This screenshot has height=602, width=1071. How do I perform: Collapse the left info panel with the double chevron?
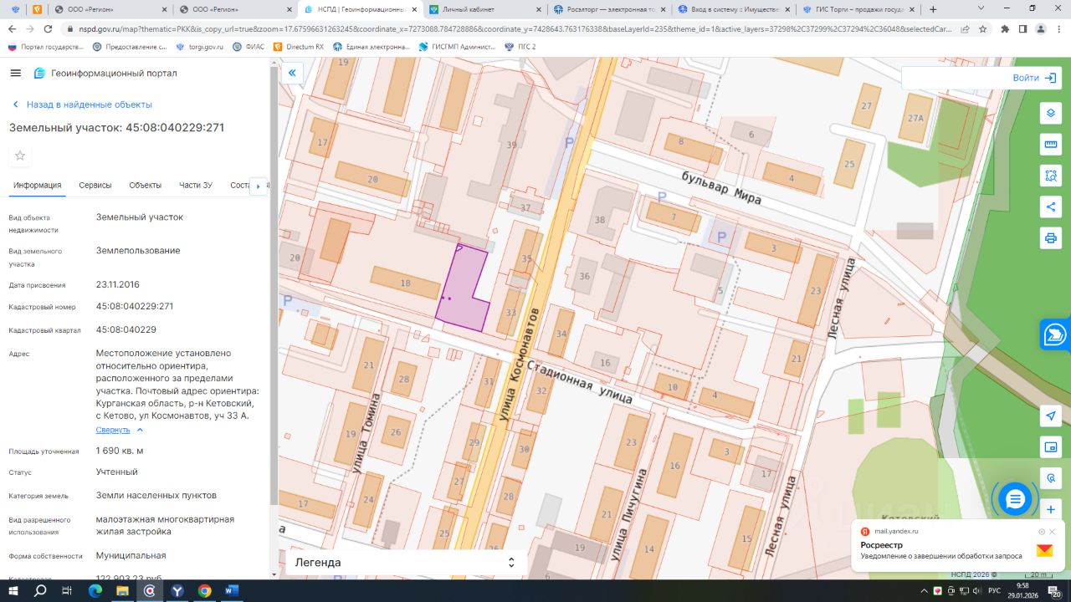click(x=292, y=73)
